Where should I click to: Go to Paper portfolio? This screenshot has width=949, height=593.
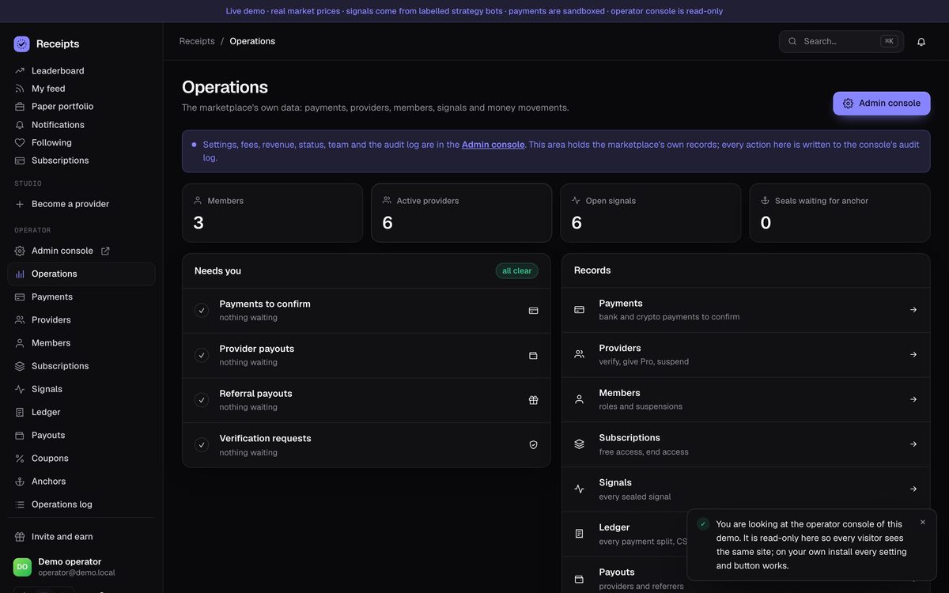point(81,107)
